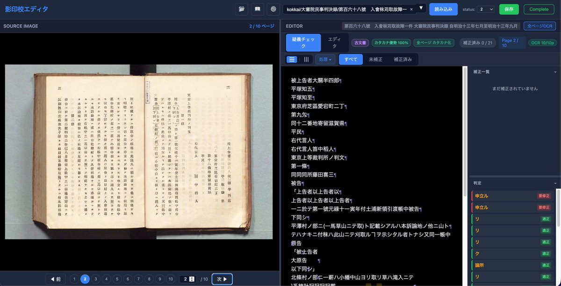Click text line 第一條
The image size is (561, 286).
pyautogui.click(x=299, y=166)
